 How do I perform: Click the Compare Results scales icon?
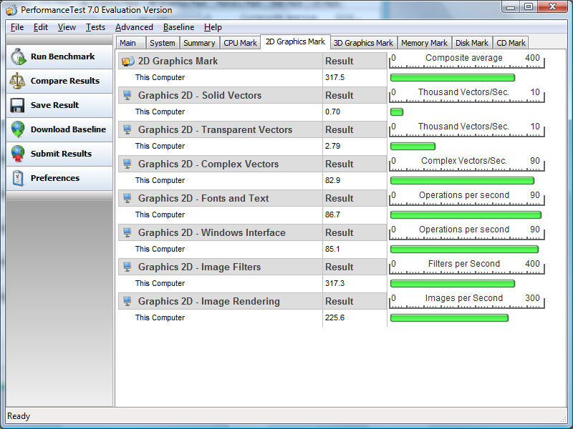18,81
